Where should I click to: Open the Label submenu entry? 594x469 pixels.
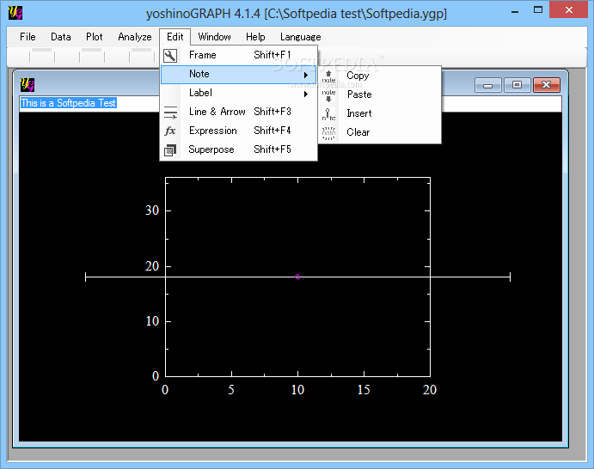239,93
